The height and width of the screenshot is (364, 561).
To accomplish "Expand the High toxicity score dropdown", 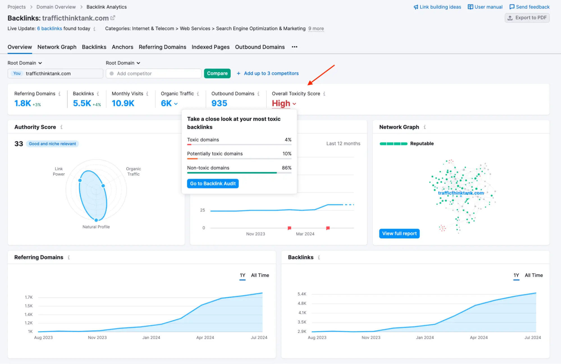I will pos(283,103).
